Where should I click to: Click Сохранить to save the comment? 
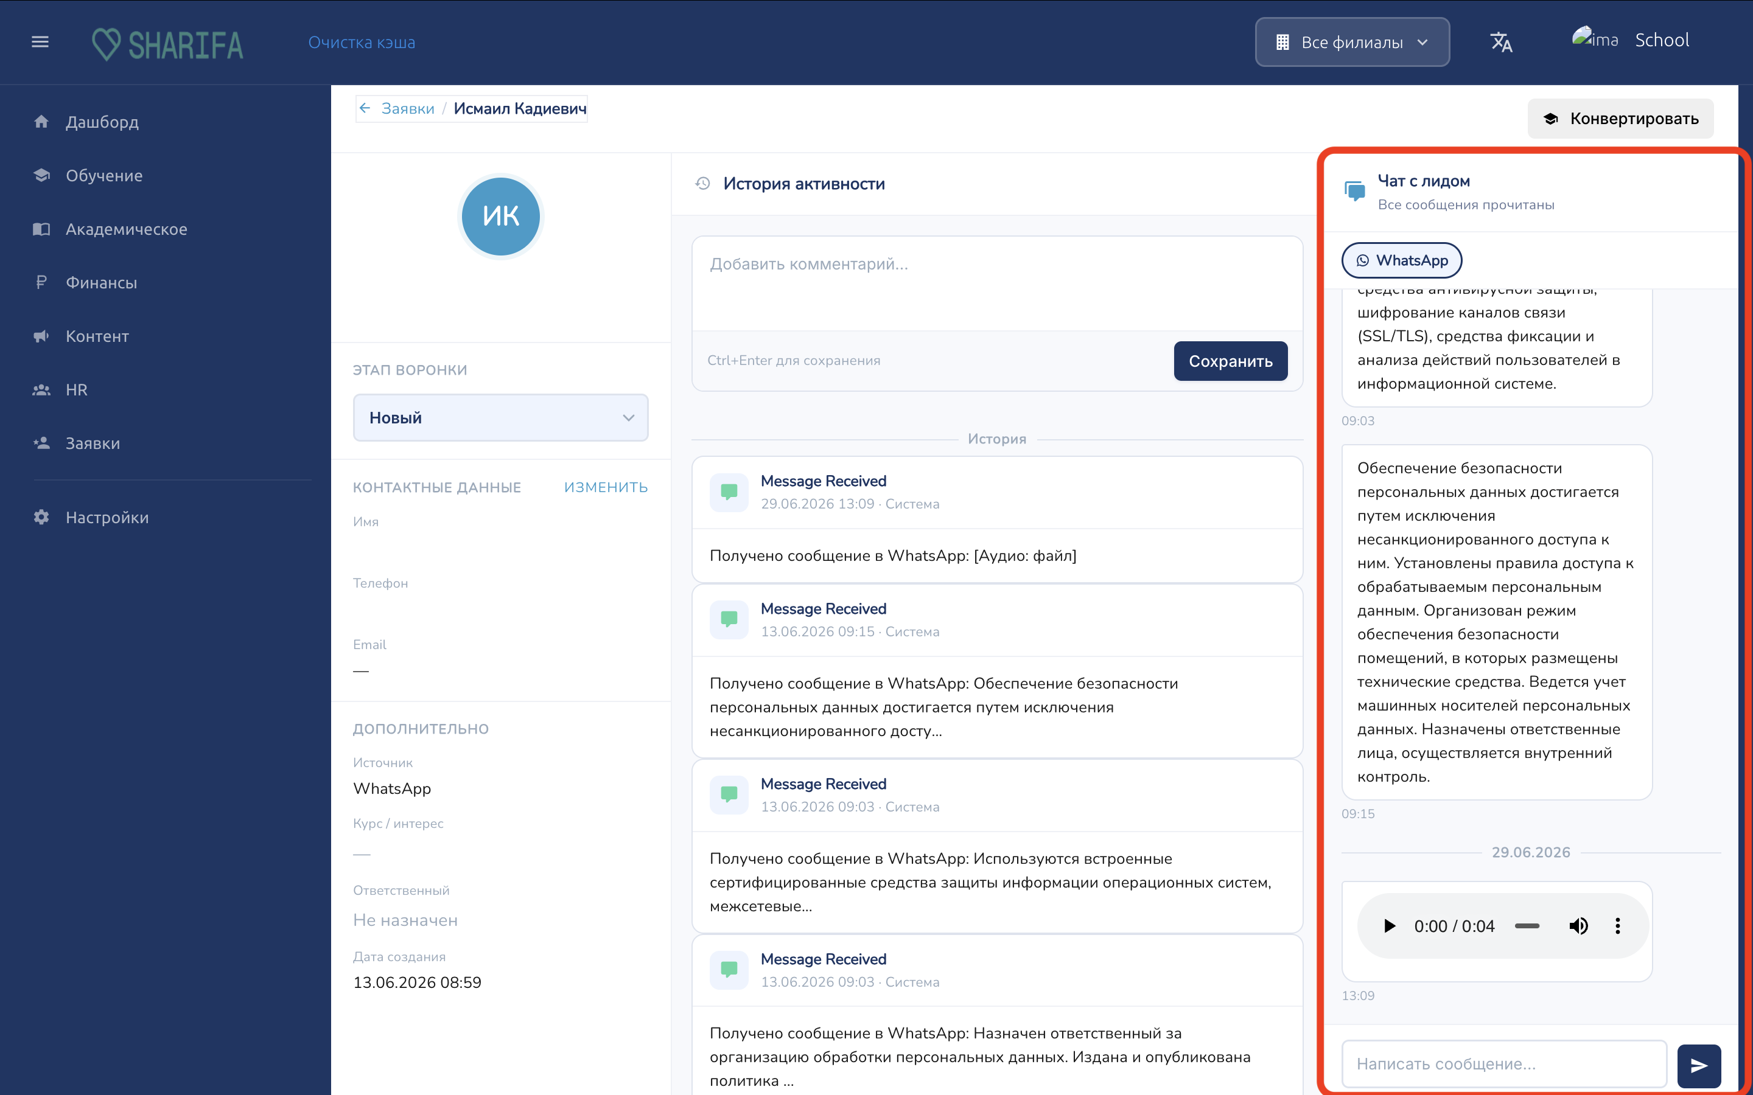point(1230,361)
